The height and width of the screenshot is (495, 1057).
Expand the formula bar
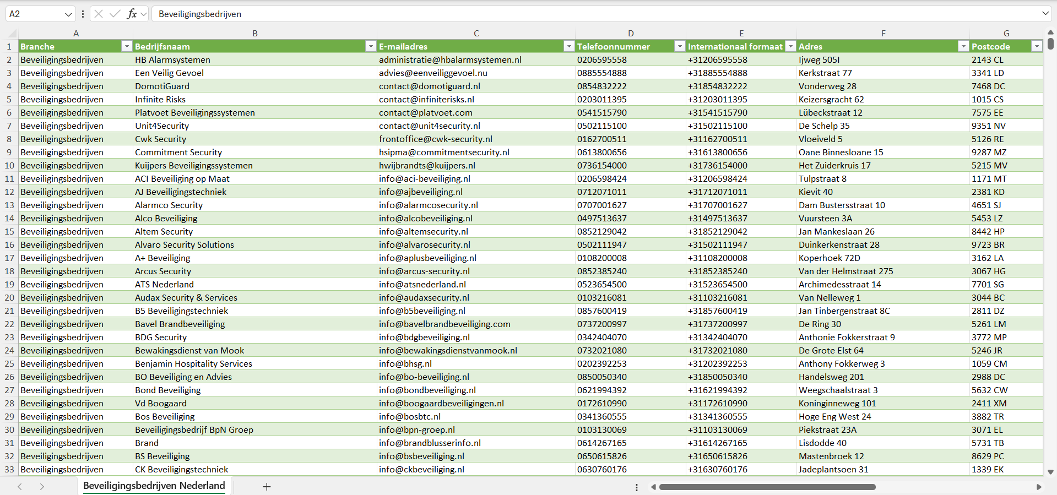coord(1045,14)
